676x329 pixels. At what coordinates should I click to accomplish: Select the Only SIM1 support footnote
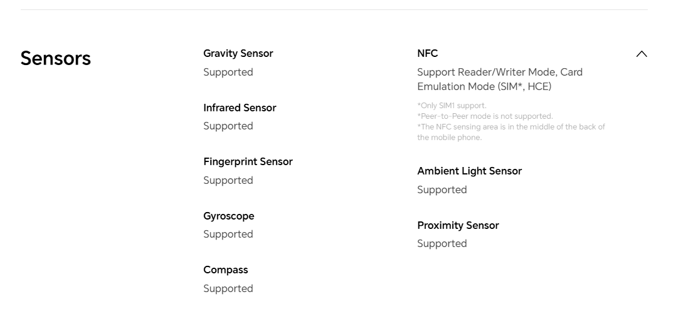[x=452, y=105]
